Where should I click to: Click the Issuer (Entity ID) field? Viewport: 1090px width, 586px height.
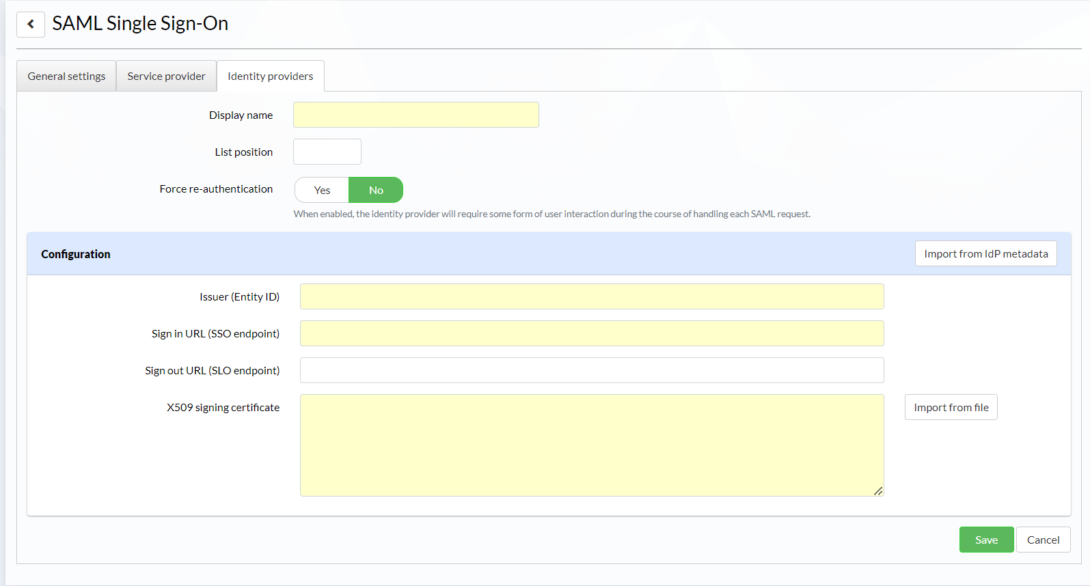pyautogui.click(x=592, y=296)
